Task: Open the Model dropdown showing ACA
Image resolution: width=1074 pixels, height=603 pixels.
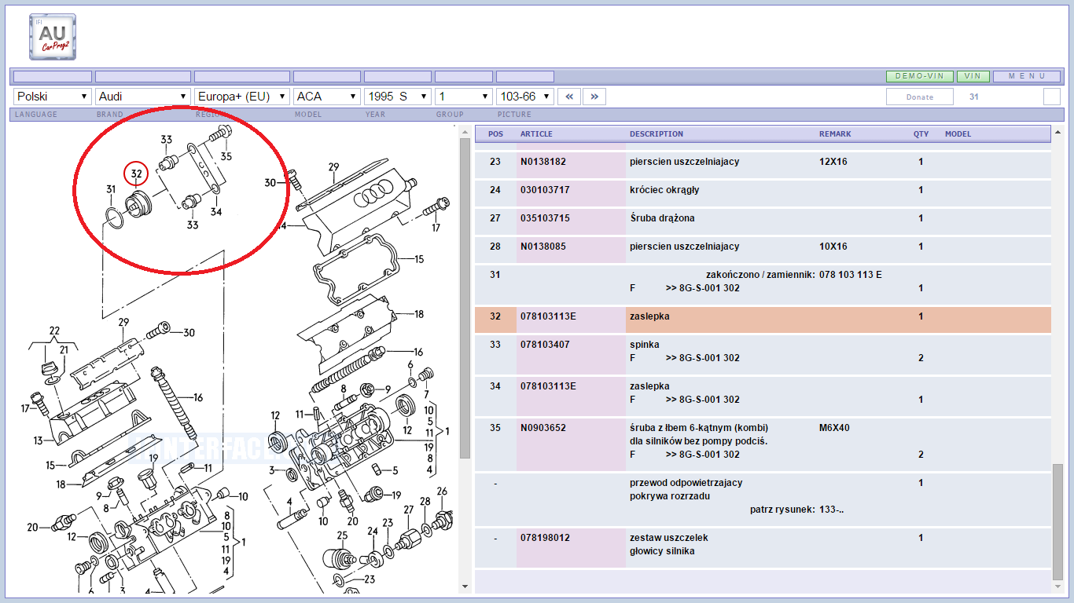Action: coord(327,97)
